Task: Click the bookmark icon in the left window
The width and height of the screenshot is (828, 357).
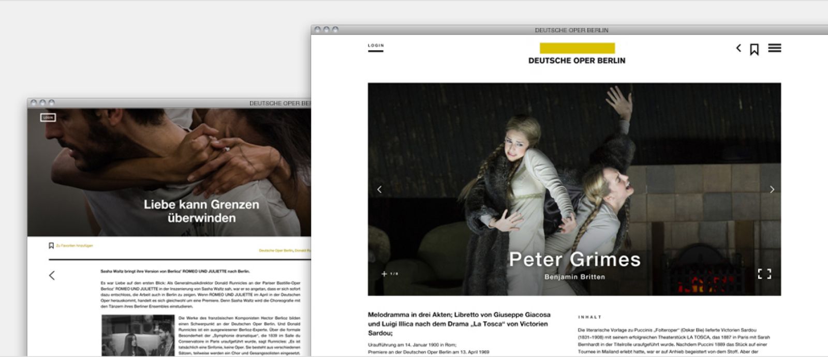Action: point(51,246)
